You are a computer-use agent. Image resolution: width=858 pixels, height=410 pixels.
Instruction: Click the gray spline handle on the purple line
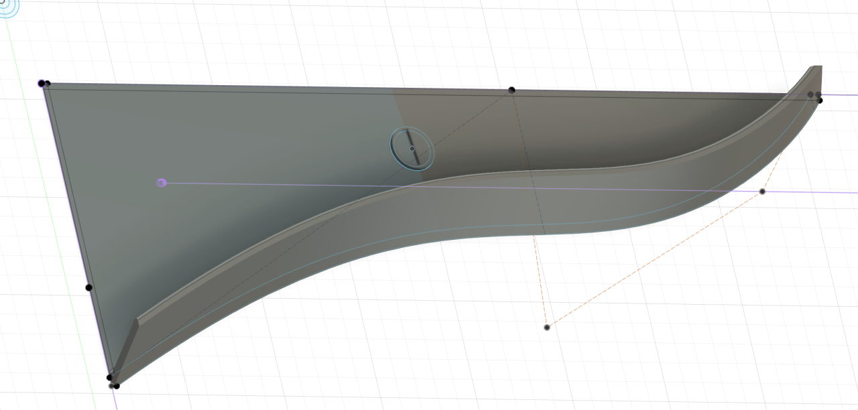(x=762, y=192)
